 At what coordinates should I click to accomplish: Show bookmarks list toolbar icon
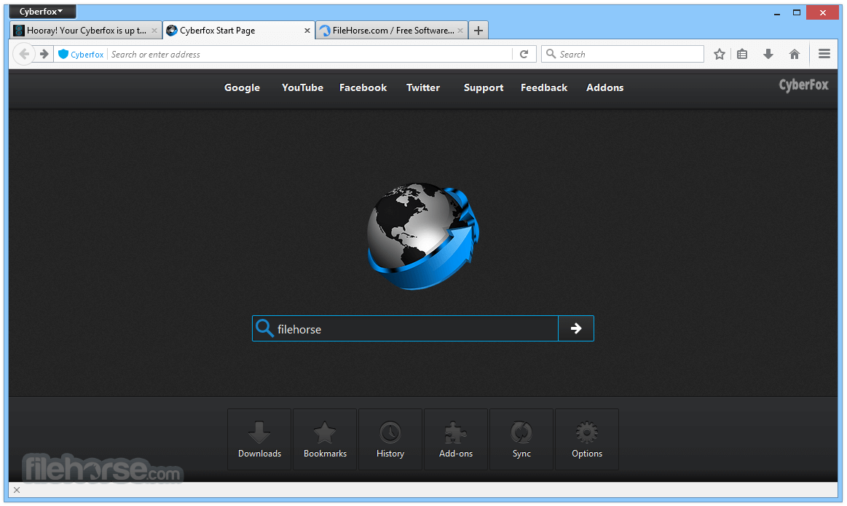tap(742, 54)
